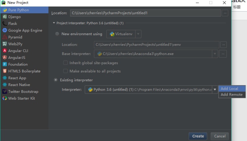Choose the Django icon in project types
This screenshot has width=247, height=141.
pyautogui.click(x=5, y=17)
